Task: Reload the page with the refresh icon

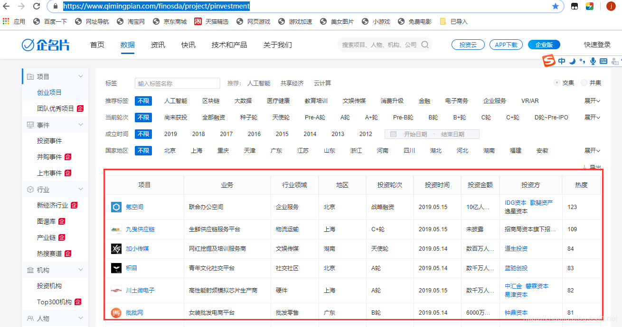Action: pos(37,6)
